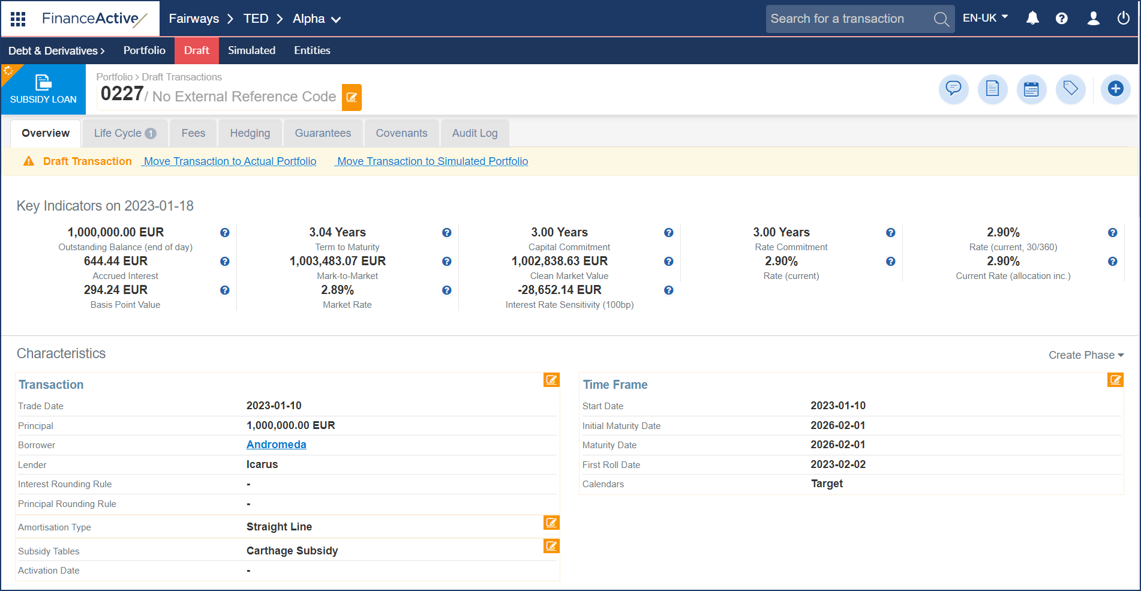Expand the Create Phase dropdown

click(1086, 355)
